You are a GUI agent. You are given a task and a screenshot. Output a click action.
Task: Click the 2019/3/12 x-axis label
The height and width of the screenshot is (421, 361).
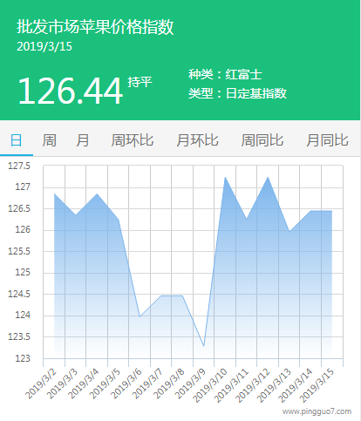pyautogui.click(x=253, y=385)
